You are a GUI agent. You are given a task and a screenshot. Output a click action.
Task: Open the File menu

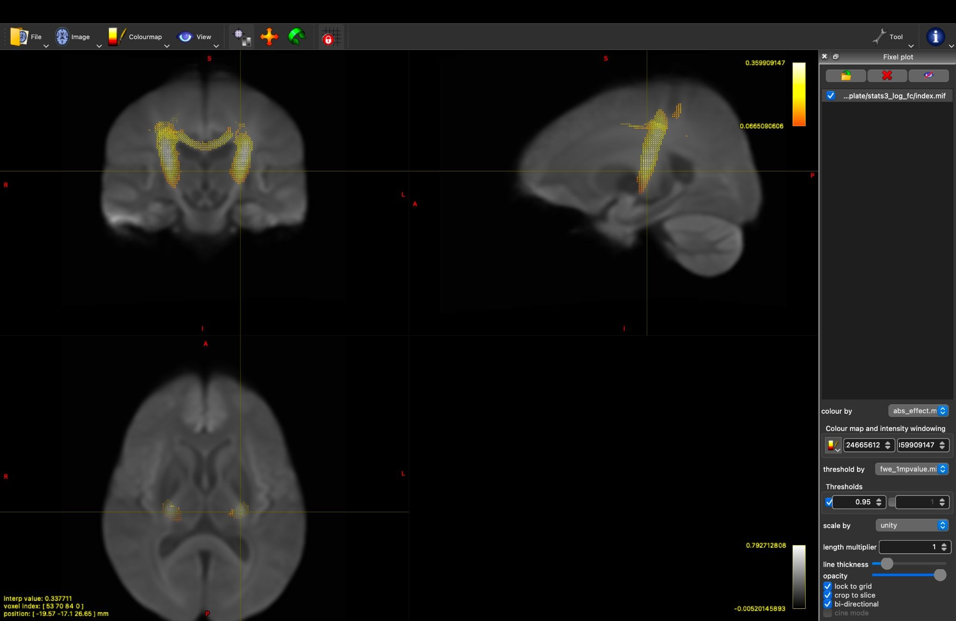28,37
